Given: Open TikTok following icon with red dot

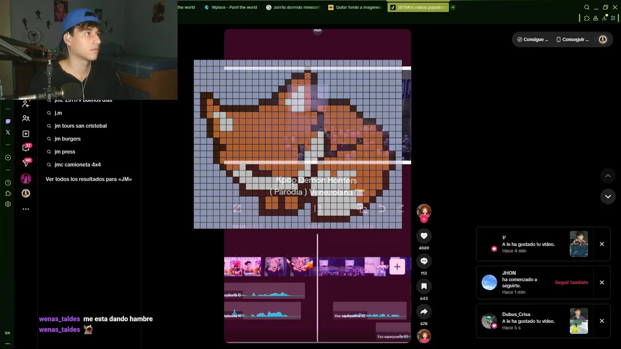Looking at the screenshot, I should point(26,103).
